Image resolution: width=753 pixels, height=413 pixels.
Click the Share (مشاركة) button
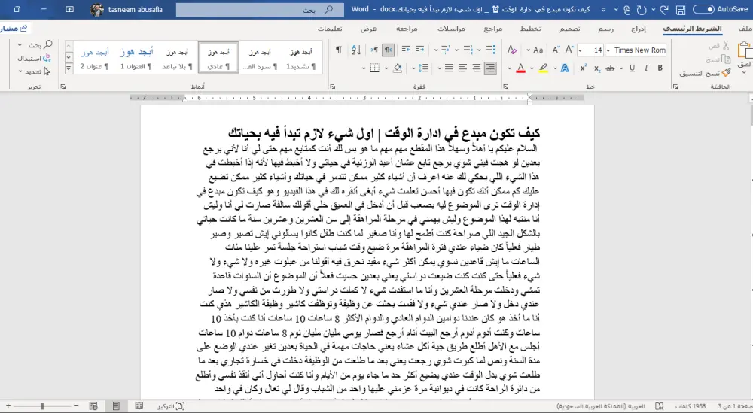pos(14,29)
